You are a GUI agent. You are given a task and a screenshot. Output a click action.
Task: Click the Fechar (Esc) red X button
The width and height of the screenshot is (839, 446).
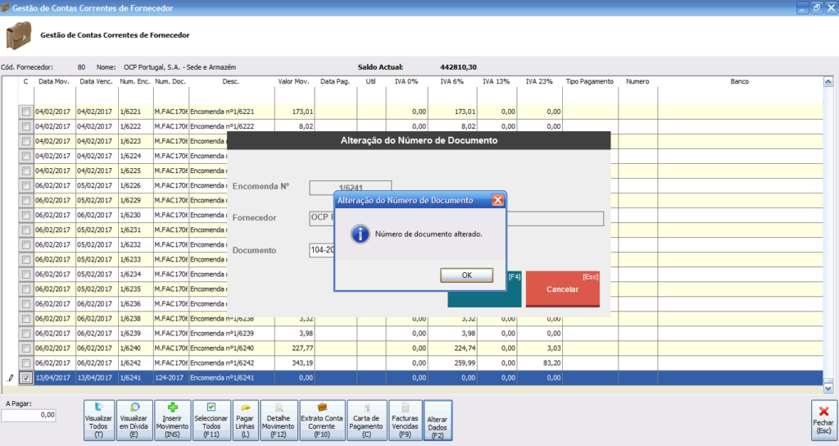coord(823,418)
